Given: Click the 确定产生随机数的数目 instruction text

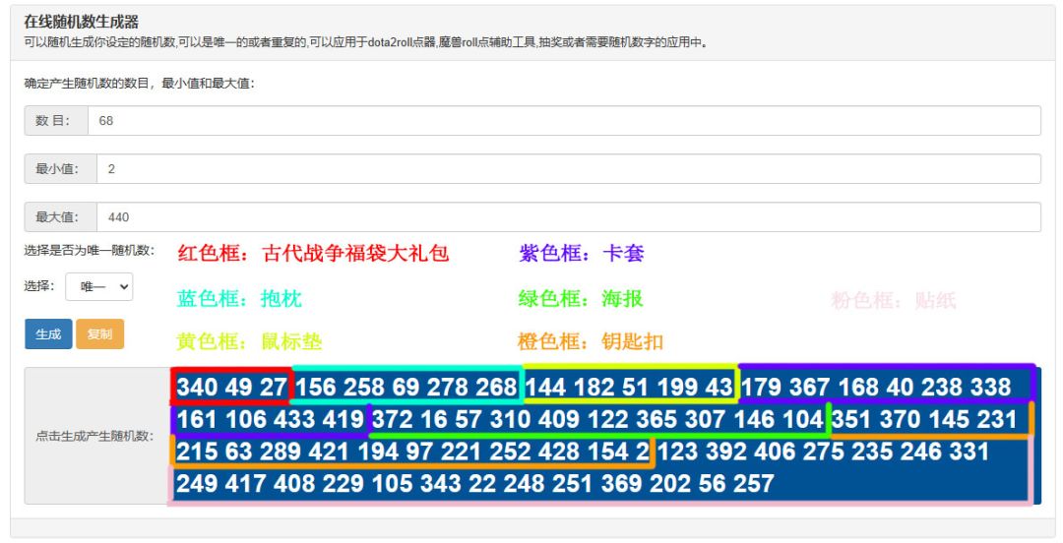Looking at the screenshot, I should tap(139, 84).
